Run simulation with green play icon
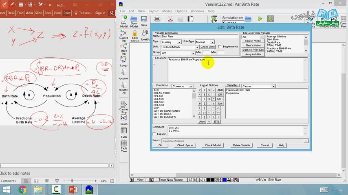The height and width of the screenshot is (195, 348). (x=260, y=19)
